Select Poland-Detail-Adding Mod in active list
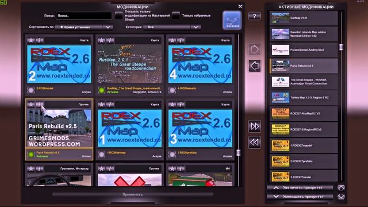The width and height of the screenshot is (368, 207). [x=304, y=50]
